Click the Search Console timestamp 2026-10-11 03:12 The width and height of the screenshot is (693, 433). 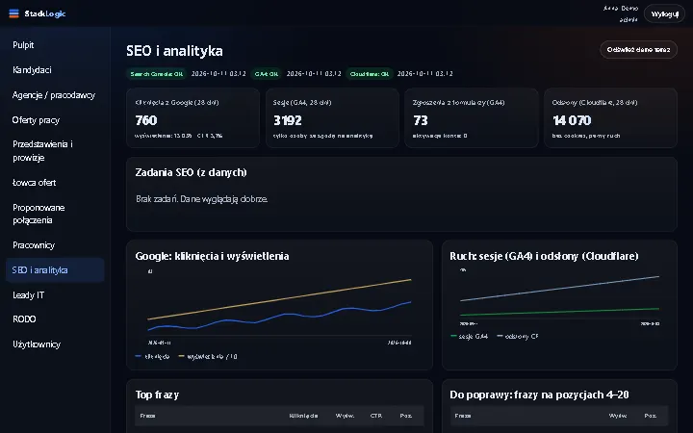[x=218, y=74]
